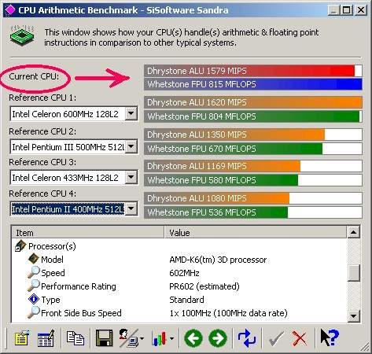Save results with the floppy disk icon

104,337
